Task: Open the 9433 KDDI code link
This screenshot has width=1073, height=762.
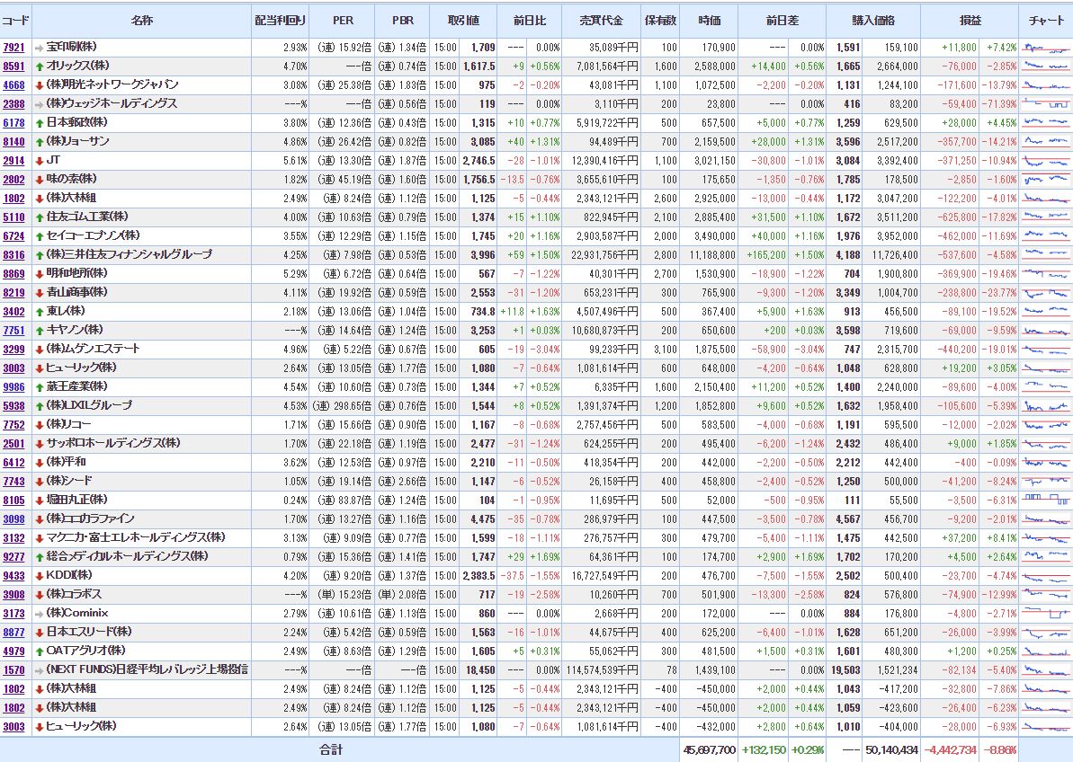Action: click(x=13, y=576)
